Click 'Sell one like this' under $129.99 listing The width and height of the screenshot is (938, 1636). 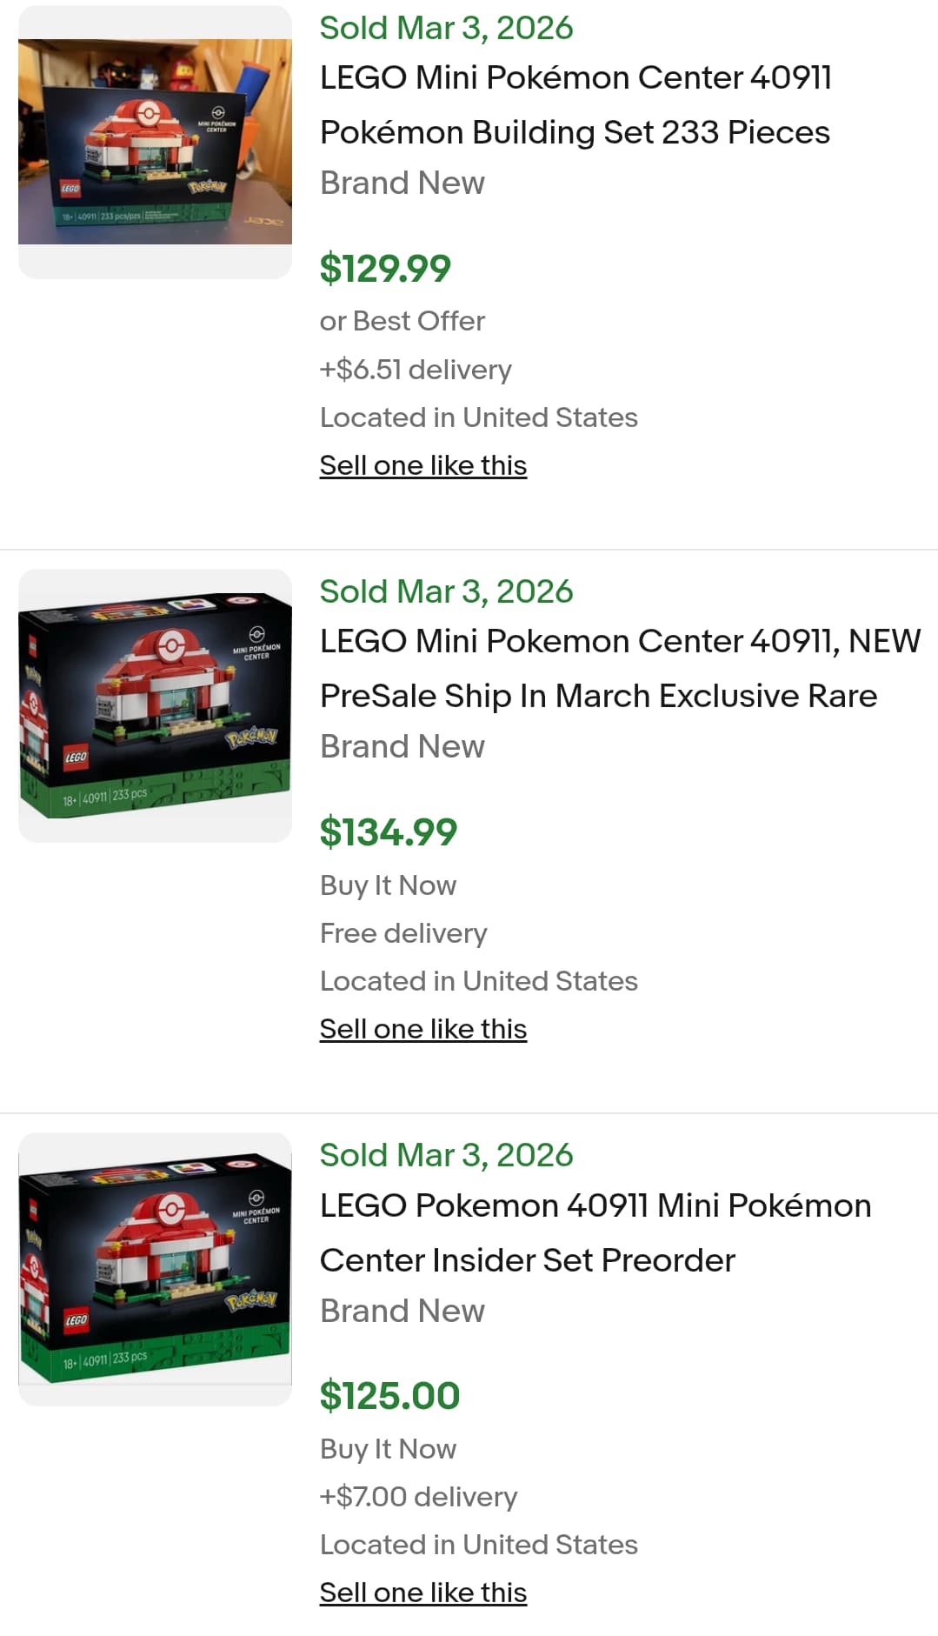tap(422, 465)
